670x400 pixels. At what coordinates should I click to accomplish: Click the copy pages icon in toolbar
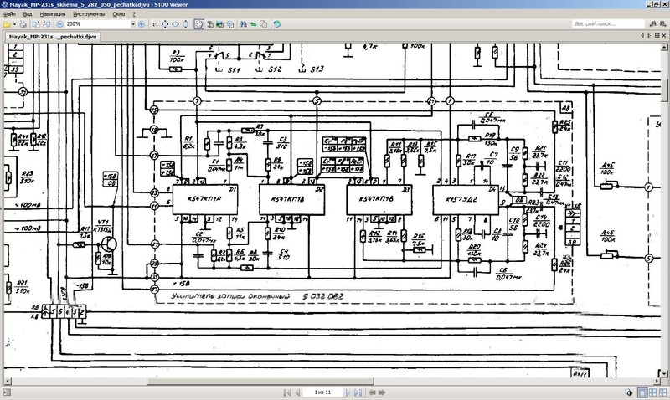pos(264,24)
